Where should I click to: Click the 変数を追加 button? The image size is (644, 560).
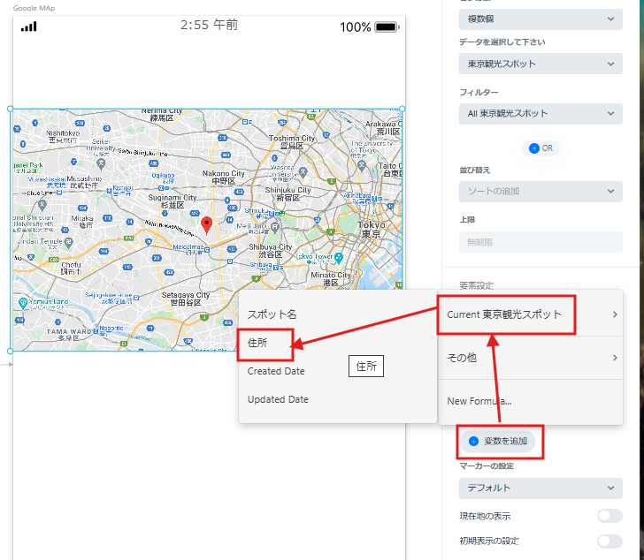[x=497, y=441]
